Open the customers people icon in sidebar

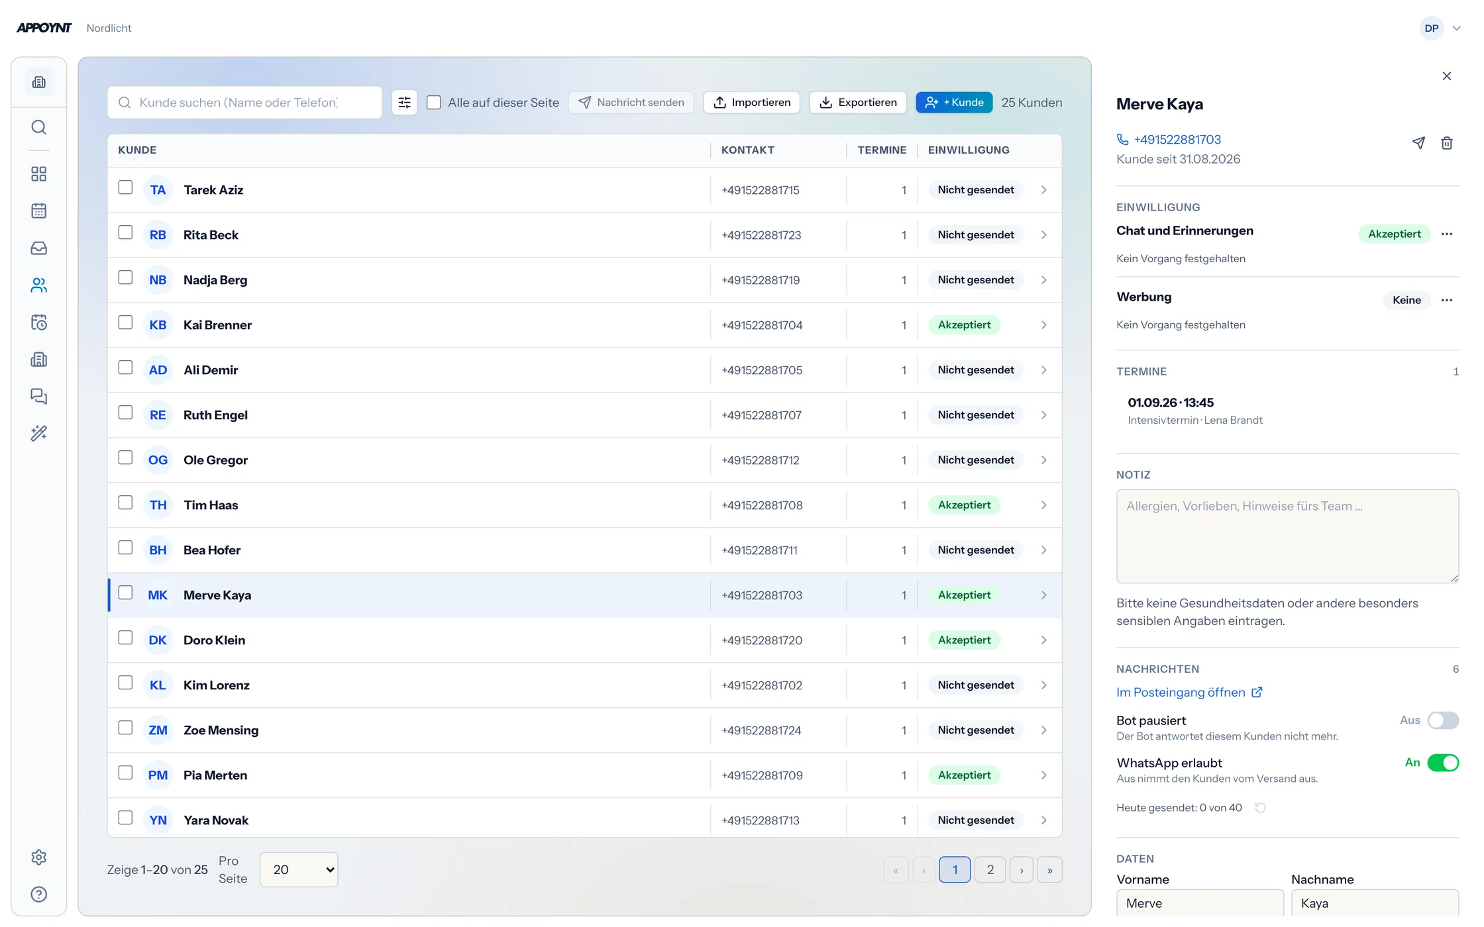39,285
